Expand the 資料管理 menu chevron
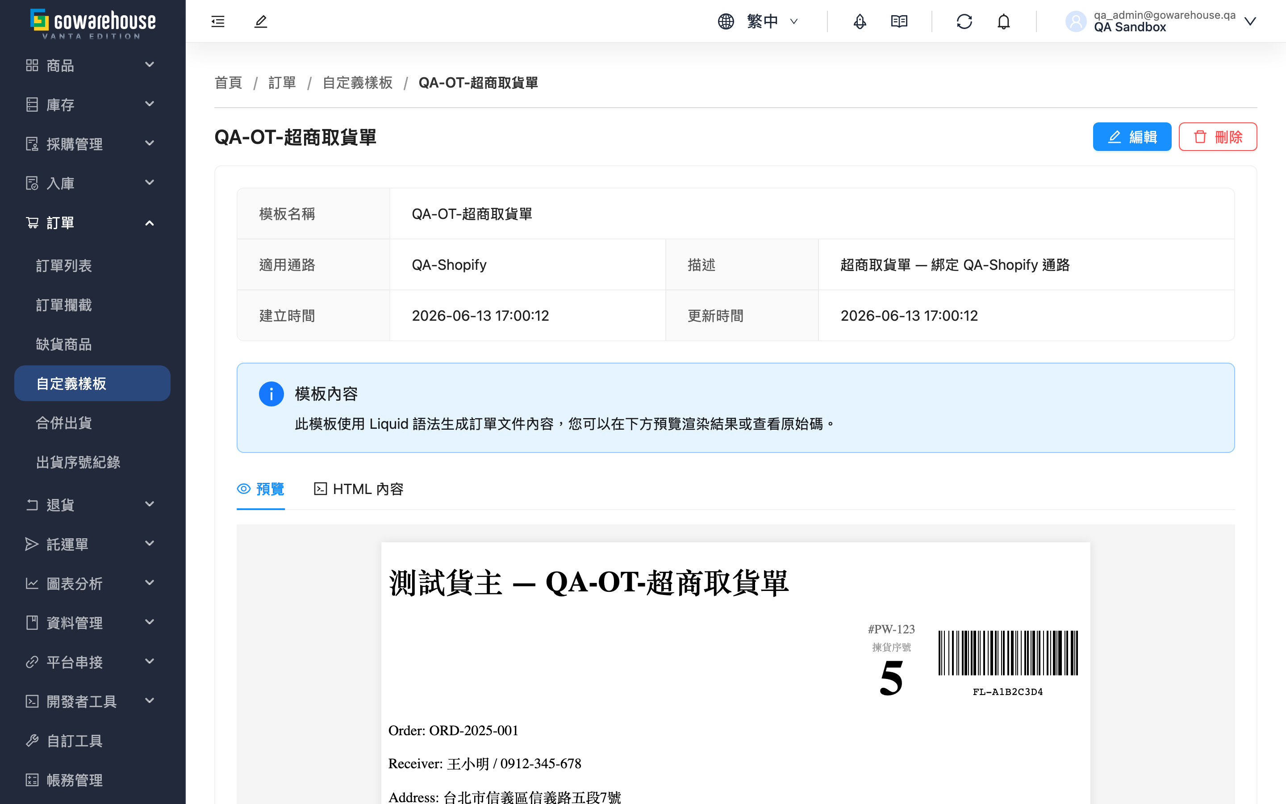Image resolution: width=1286 pixels, height=804 pixels. pyautogui.click(x=150, y=622)
